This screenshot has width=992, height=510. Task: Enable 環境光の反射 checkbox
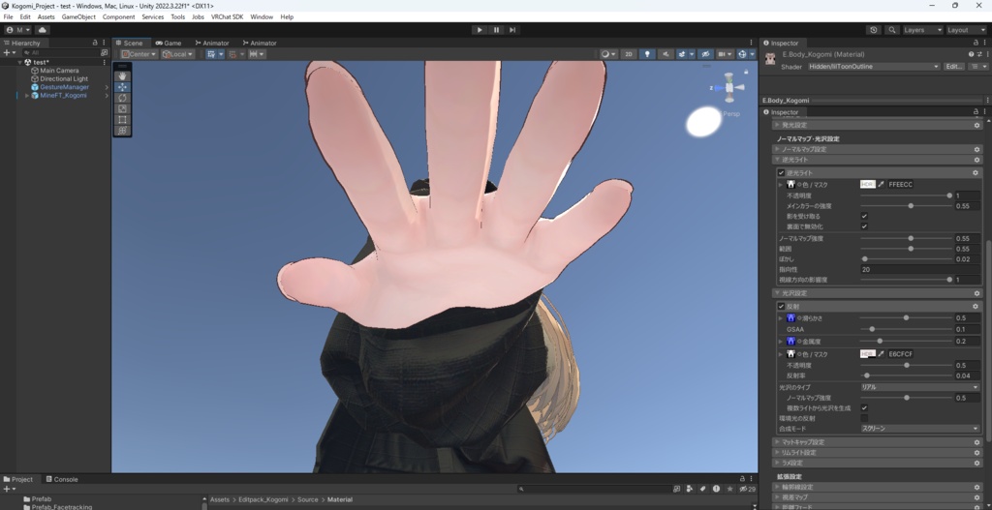point(864,418)
